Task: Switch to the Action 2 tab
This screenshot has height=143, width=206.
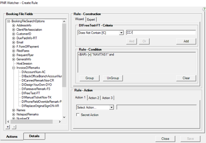Action: click(x=94, y=98)
